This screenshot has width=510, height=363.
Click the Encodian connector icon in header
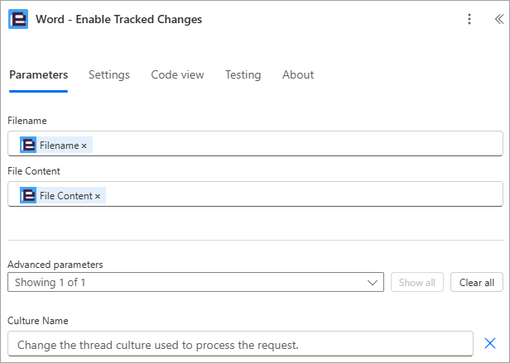coord(18,19)
